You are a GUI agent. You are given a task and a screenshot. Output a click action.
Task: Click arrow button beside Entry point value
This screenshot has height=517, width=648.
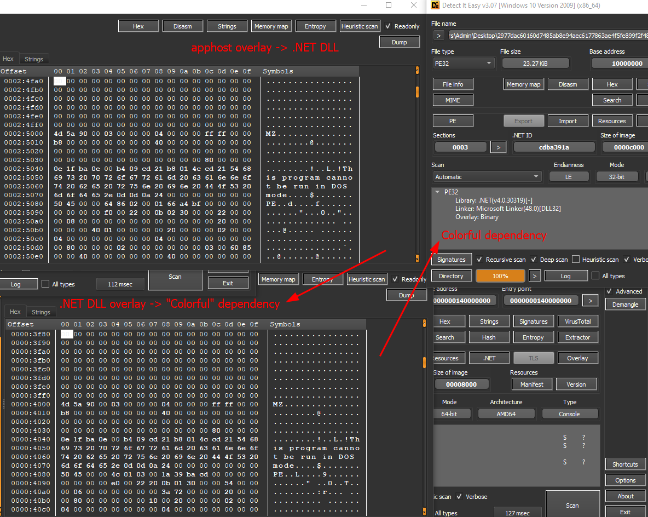tap(591, 301)
